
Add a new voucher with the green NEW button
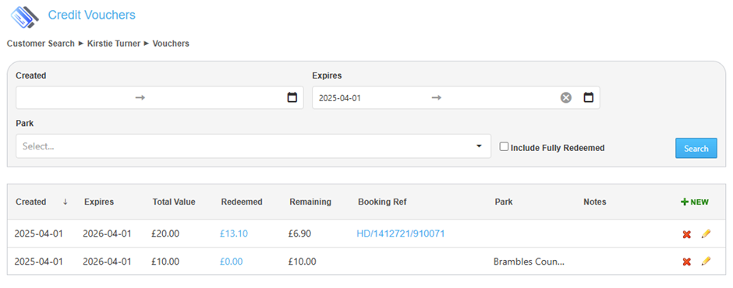[695, 202]
